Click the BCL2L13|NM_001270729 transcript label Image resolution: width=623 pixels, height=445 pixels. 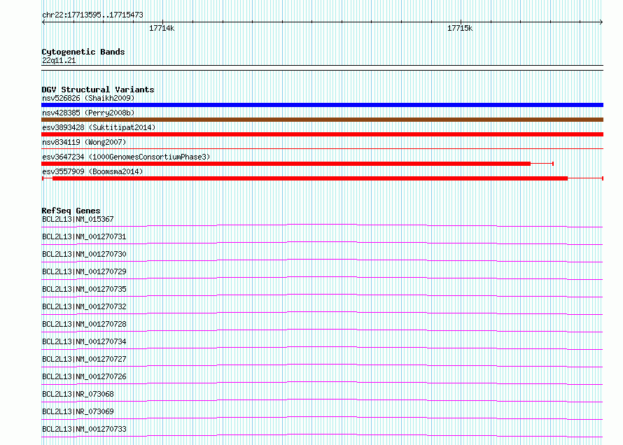[84, 271]
